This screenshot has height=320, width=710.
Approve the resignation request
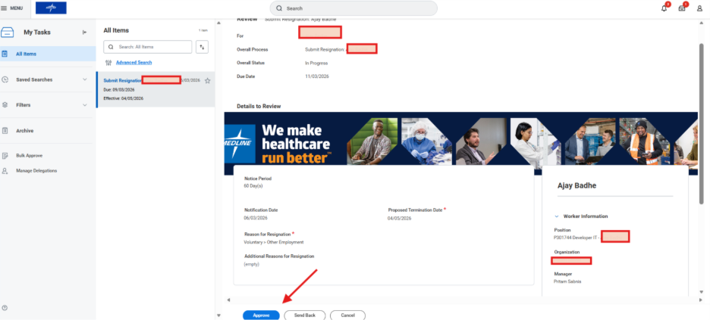261,315
